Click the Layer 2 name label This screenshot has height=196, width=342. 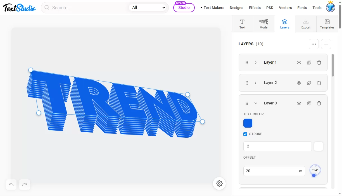pos(270,83)
